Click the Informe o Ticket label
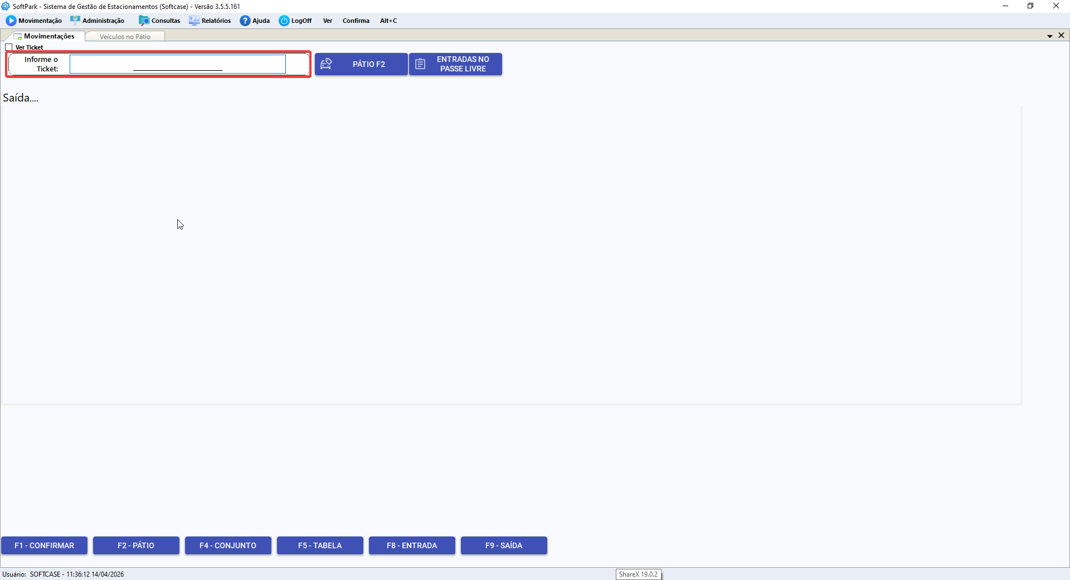The width and height of the screenshot is (1070, 580). pyautogui.click(x=41, y=64)
